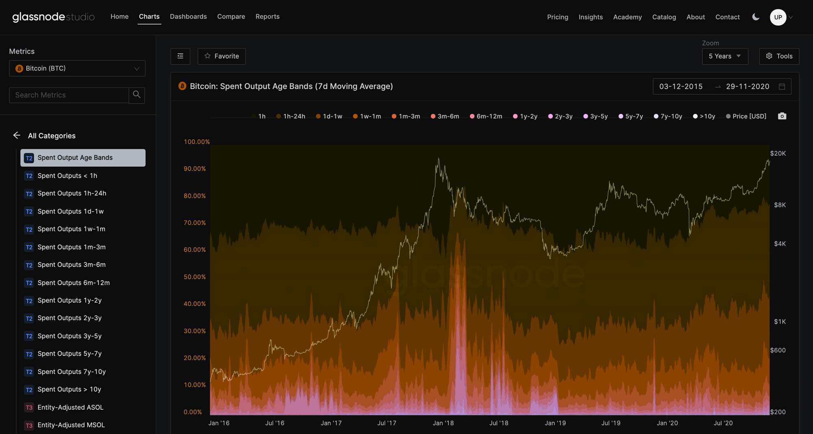Select Spent Output Age Bands metric

pyautogui.click(x=83, y=158)
